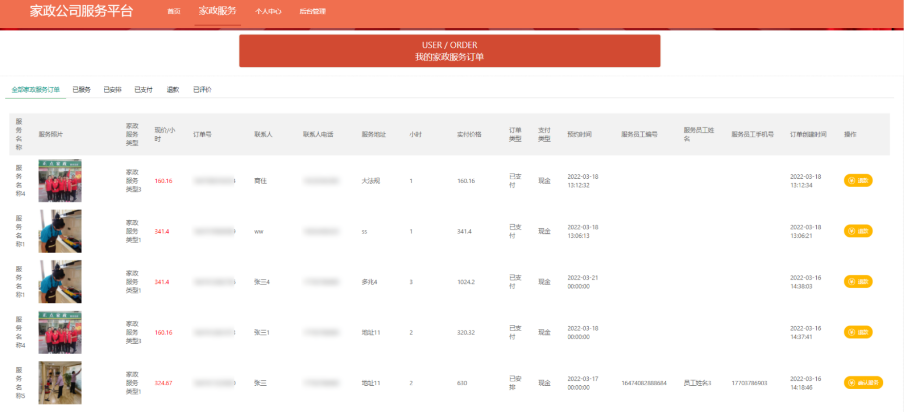This screenshot has height=412, width=904.
Task: Open service photo in 商住's order row
Action: pos(60,181)
